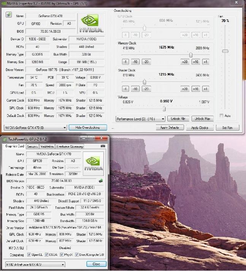Click the BIOS Version field in GPU-Z
Image resolution: width=246 pixels, height=271 pixels.
pyautogui.click(x=62, y=181)
